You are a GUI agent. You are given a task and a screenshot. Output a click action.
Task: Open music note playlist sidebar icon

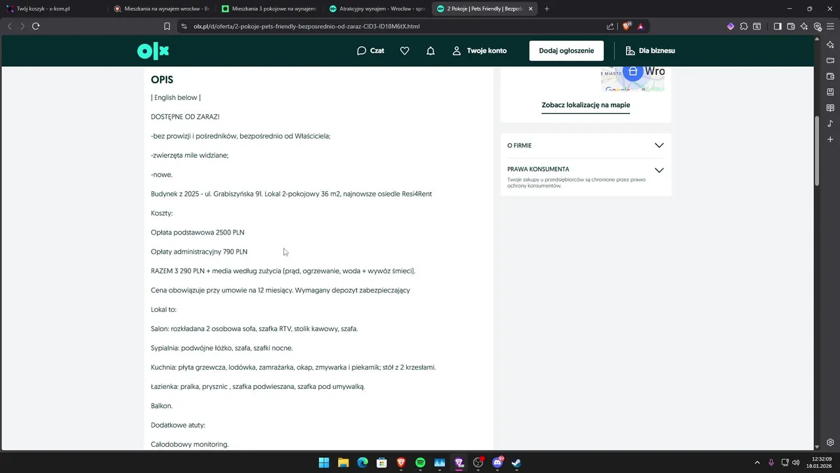point(830,124)
